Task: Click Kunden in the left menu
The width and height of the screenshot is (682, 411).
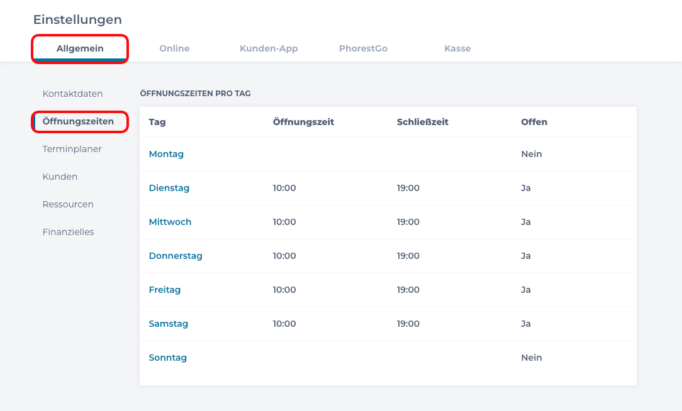Action: point(60,177)
